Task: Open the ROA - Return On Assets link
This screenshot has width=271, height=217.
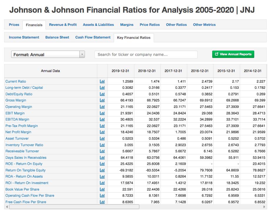Action: tap(24, 176)
